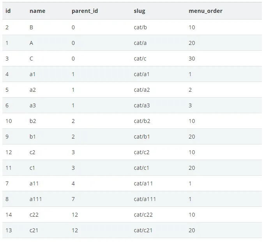
Task: Click the name column header
Action: [x=37, y=11]
